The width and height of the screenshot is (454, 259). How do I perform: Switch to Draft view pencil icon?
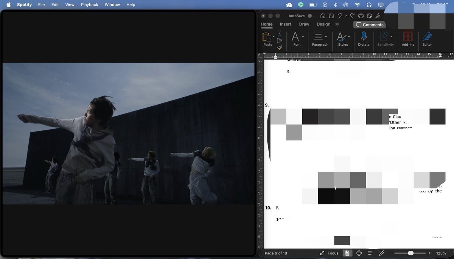382,253
